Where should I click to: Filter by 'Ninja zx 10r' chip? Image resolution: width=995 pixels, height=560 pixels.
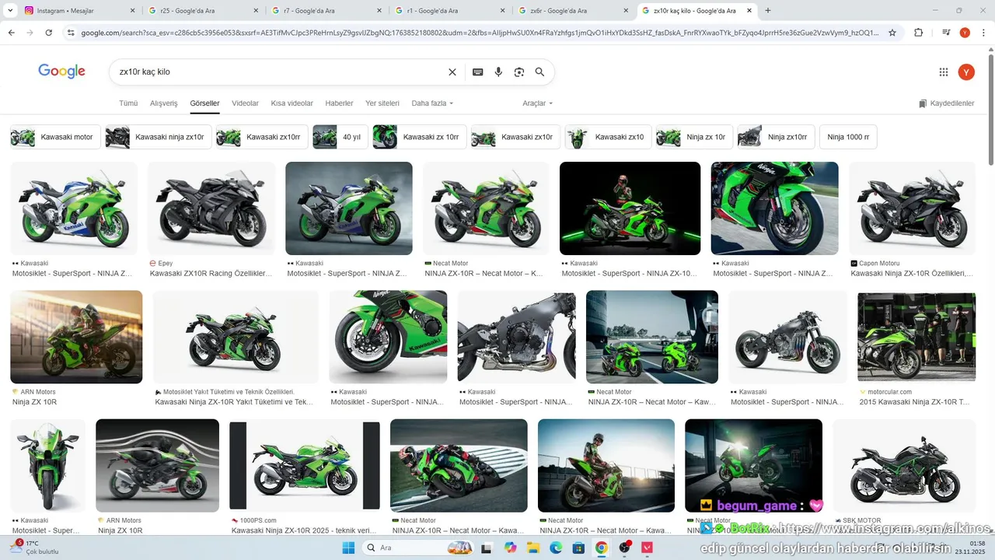695,137
